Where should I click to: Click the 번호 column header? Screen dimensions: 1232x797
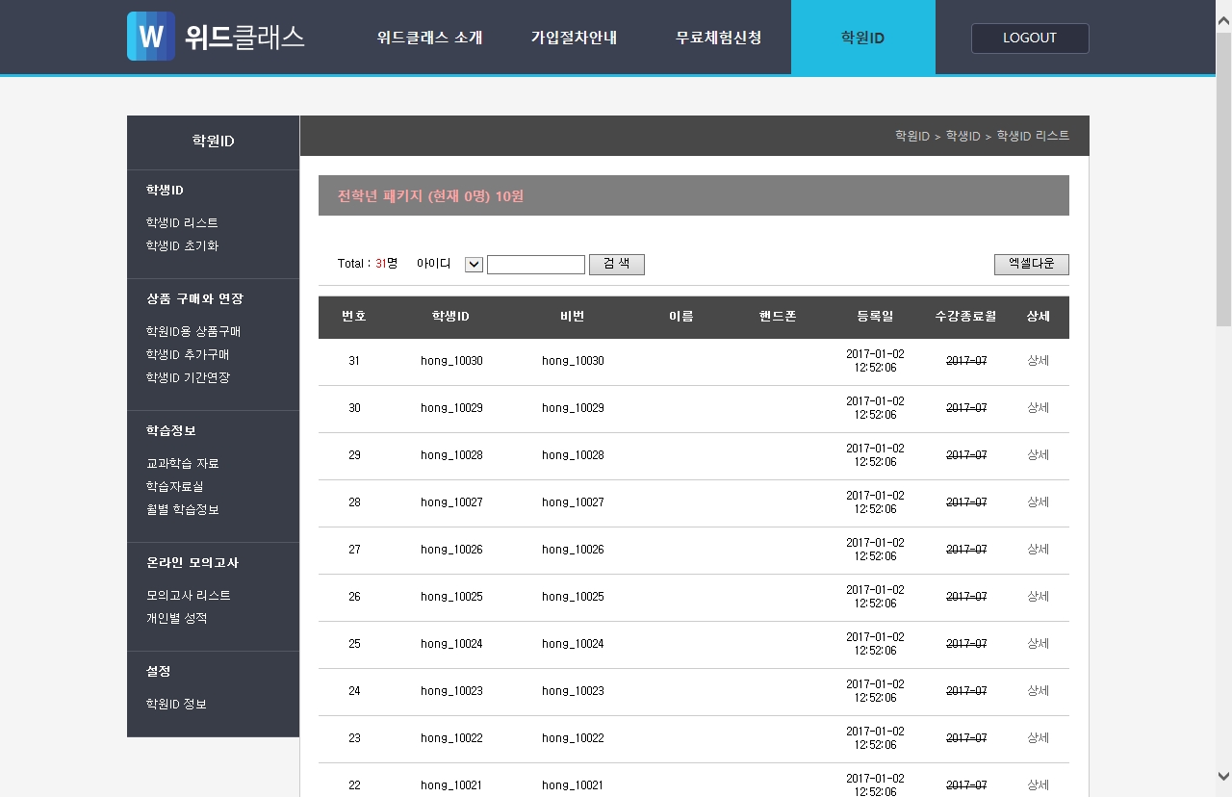[354, 317]
